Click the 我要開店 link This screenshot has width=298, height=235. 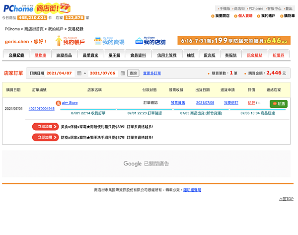point(222,16)
